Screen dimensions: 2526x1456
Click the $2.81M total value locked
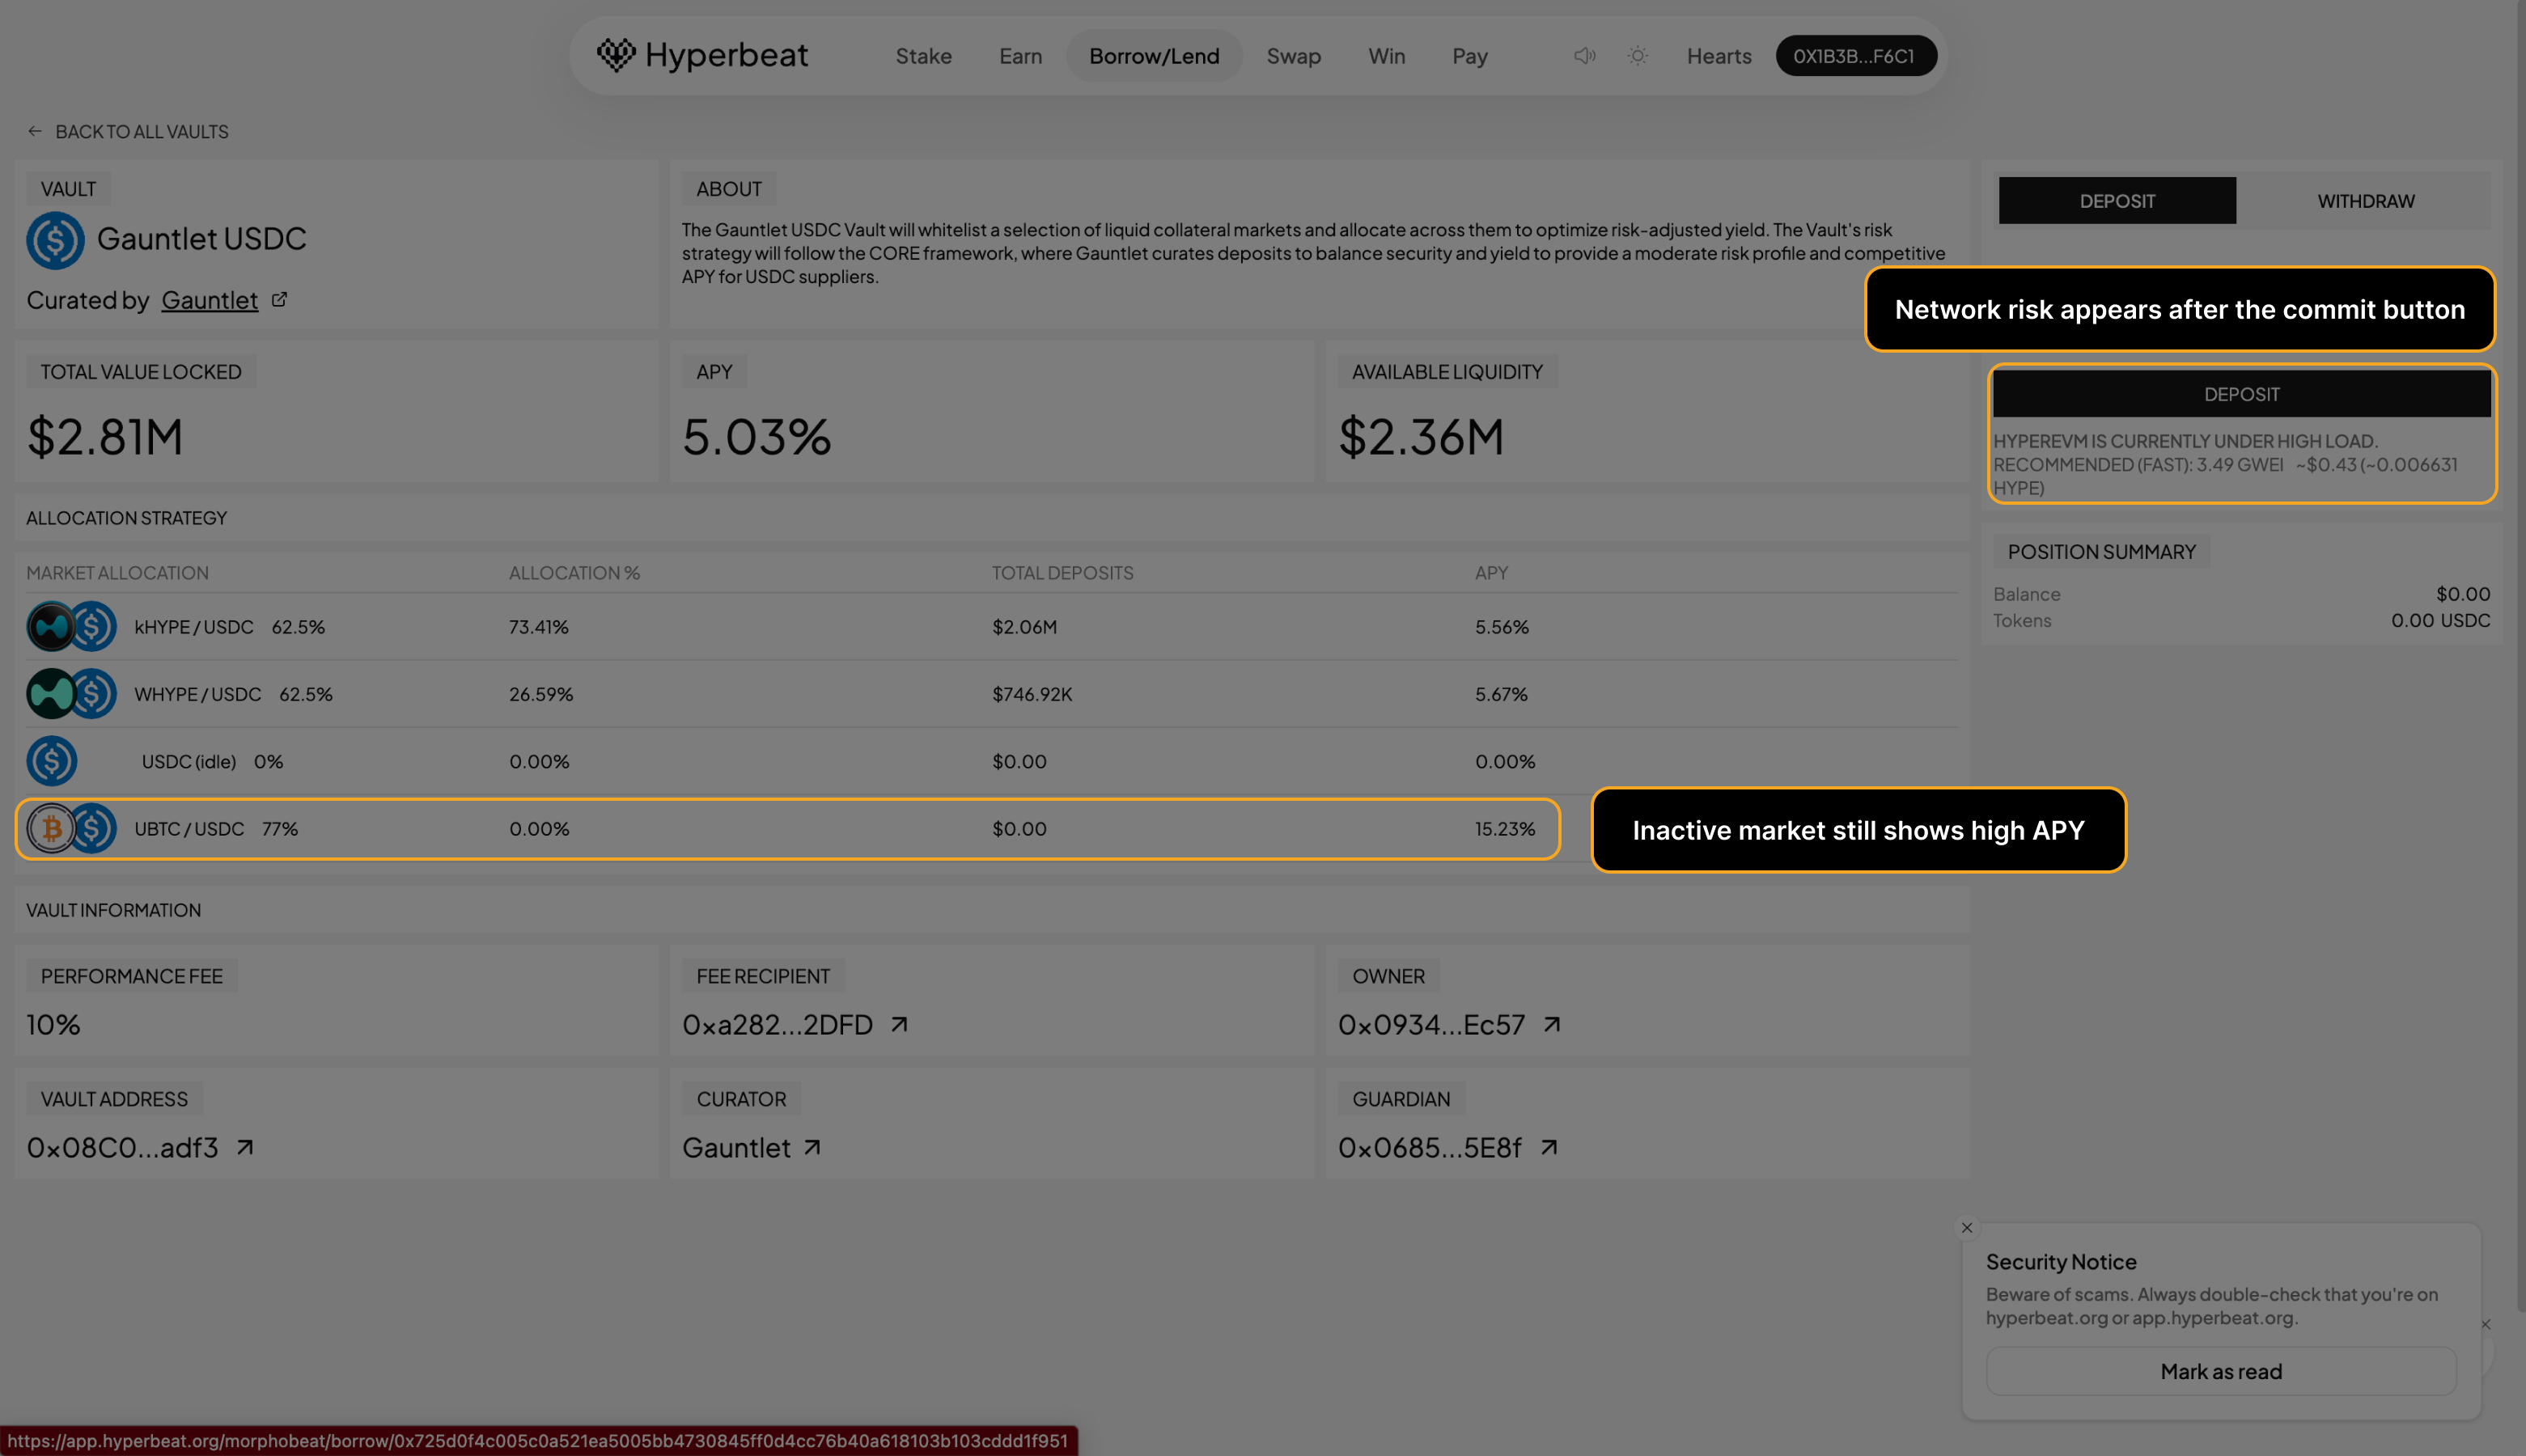105,437
